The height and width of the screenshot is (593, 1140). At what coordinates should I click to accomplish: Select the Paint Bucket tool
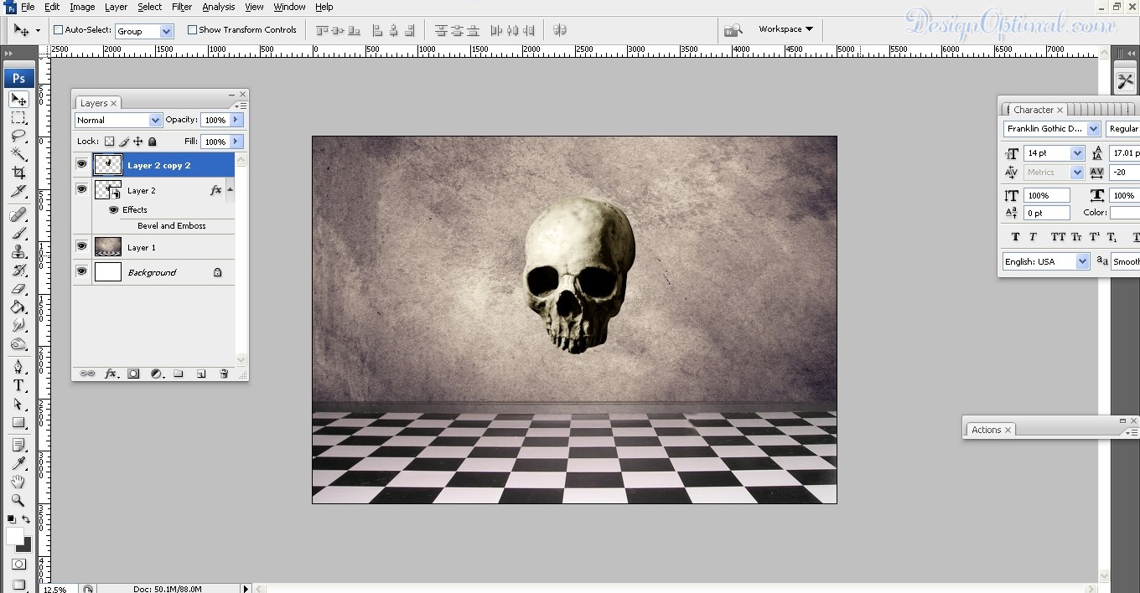click(18, 307)
